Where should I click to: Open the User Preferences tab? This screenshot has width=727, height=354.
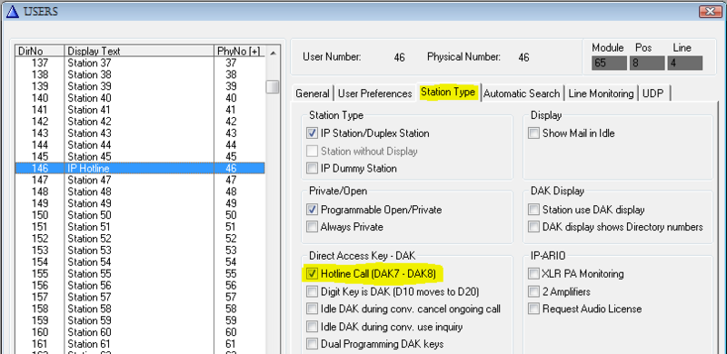pyautogui.click(x=374, y=93)
